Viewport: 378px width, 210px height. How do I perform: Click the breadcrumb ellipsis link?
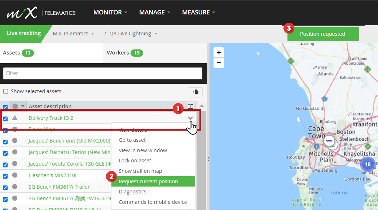[x=99, y=34]
